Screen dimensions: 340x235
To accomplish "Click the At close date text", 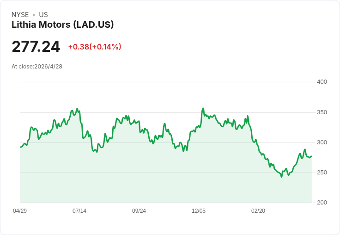I will tap(37, 66).
